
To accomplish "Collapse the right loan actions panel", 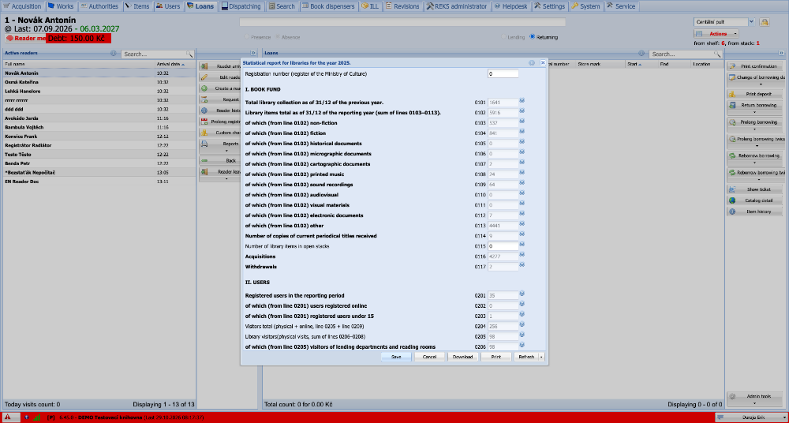I will point(781,53).
